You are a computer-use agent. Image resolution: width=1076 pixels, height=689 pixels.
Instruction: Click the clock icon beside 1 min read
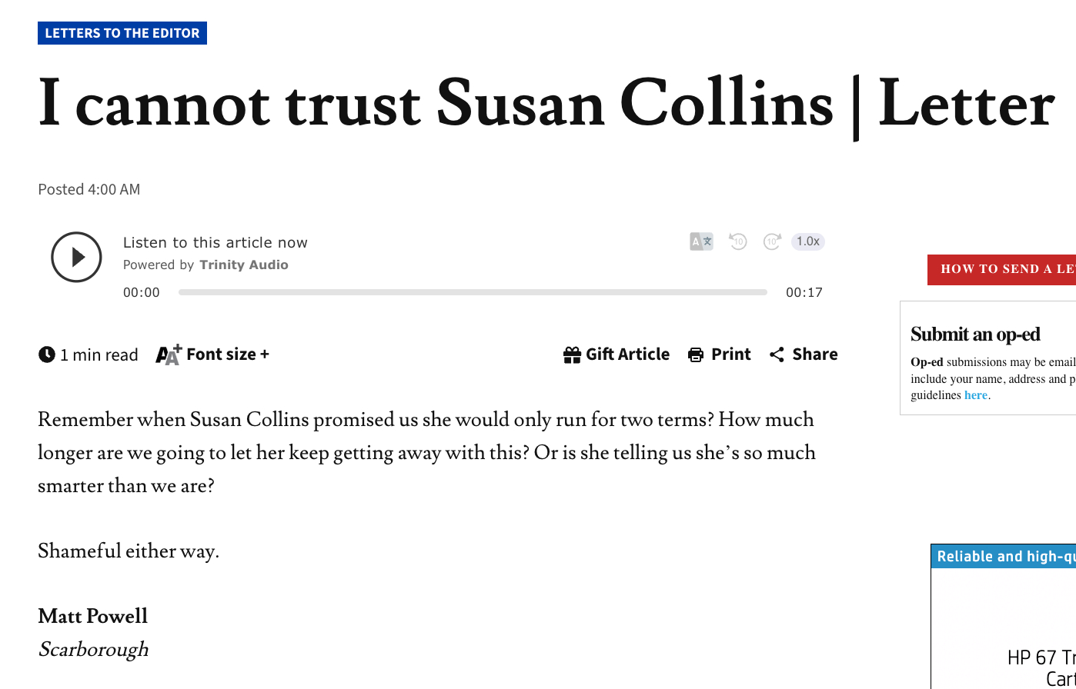click(x=47, y=354)
